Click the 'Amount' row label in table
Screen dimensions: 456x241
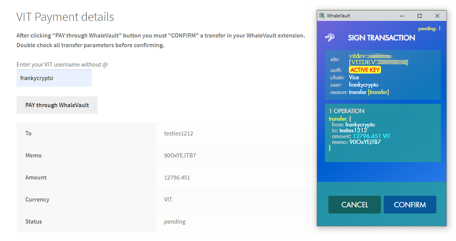pos(36,178)
